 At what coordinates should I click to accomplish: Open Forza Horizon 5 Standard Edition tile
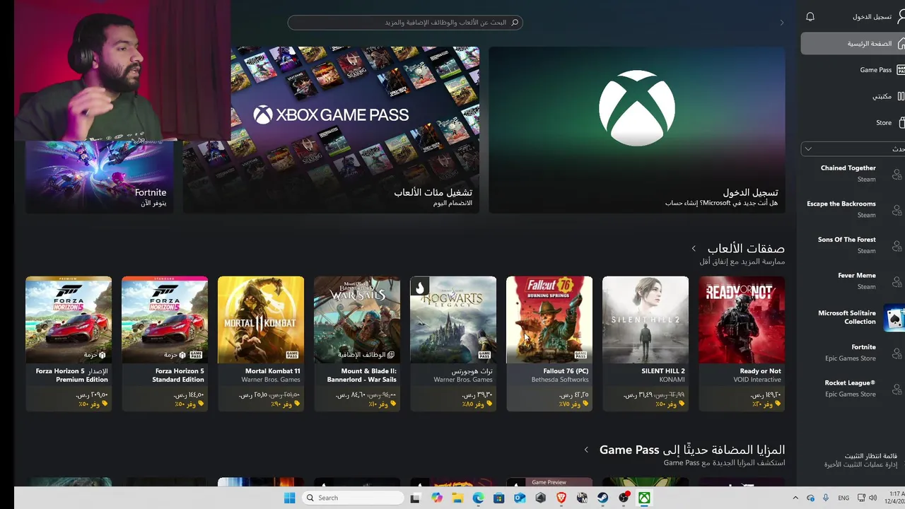click(165, 344)
